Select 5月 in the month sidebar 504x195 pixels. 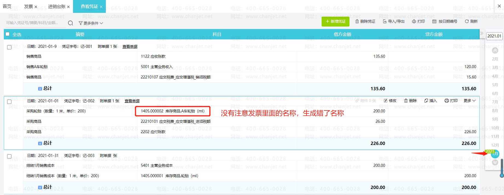495,85
